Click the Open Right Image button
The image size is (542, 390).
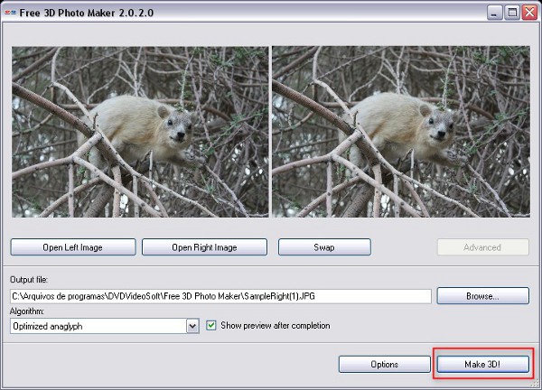coord(204,247)
